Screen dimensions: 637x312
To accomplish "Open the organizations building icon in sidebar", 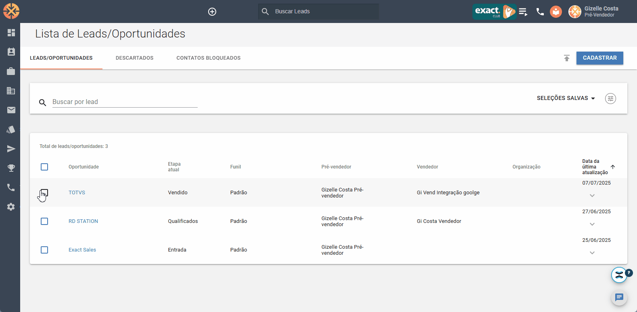I will pyautogui.click(x=11, y=91).
